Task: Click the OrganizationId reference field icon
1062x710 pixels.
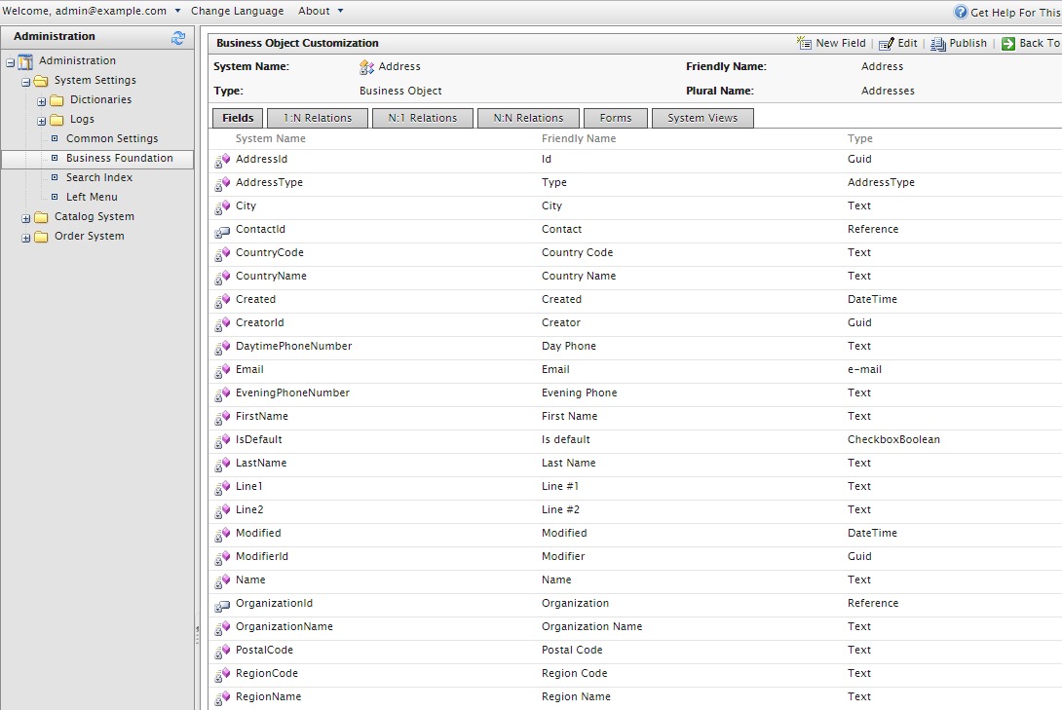Action: (222, 604)
